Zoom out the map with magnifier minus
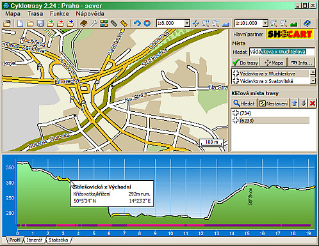Image resolution: width=319 pixels, height=246 pixels. pos(216,23)
